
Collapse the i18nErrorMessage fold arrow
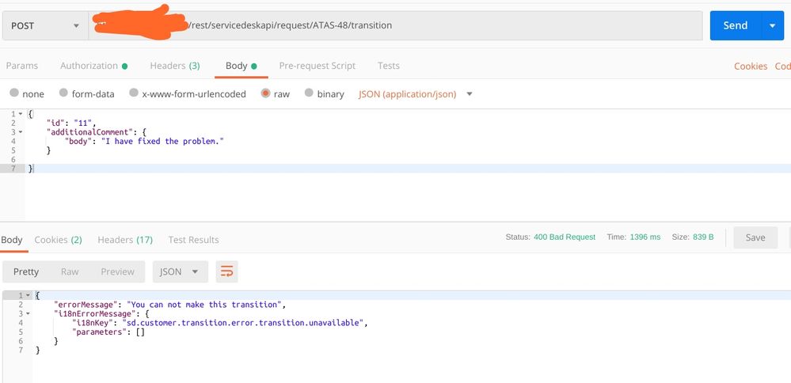(28, 313)
